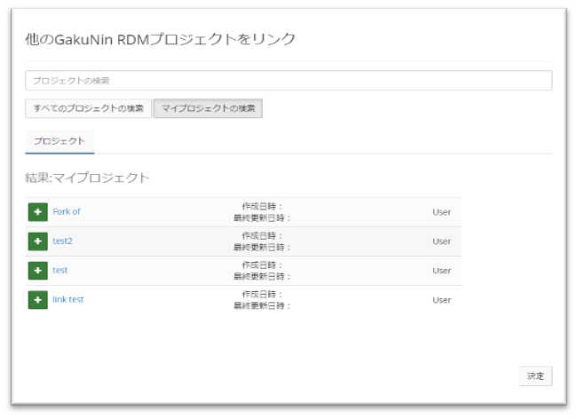Focus the プロジェクトの検索 search field

tap(288, 81)
